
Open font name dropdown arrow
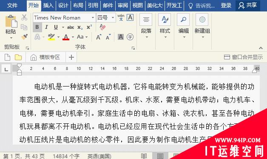point(93,17)
